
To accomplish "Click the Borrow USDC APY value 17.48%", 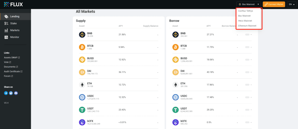I will point(210,97).
